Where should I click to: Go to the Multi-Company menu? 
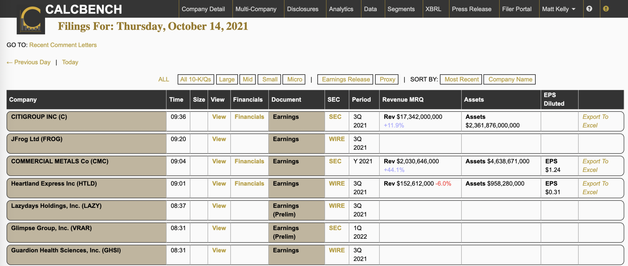click(256, 9)
